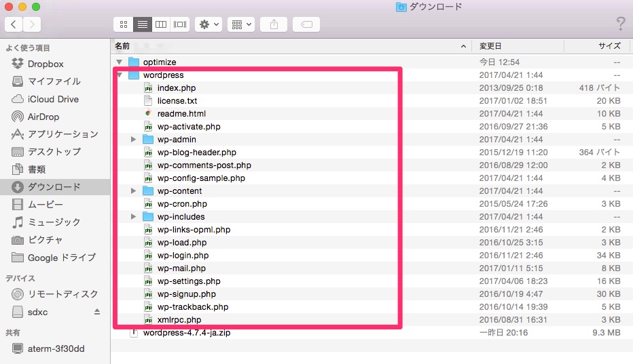Expand the wp-content folder
Screen dimensions: 633x364
point(133,191)
